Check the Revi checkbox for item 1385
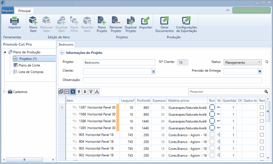Image resolution: width=273 pixels, height=164 pixels. coord(262,128)
